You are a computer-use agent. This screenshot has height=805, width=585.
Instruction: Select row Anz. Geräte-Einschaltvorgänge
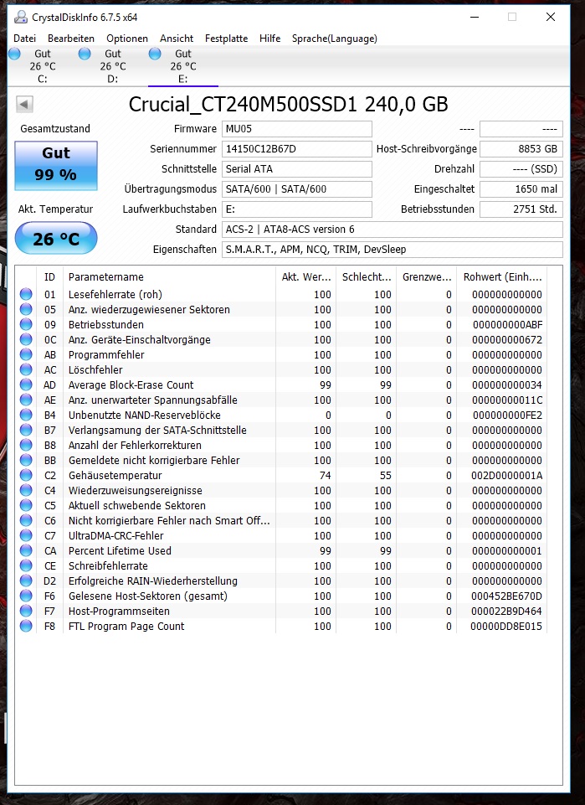[281, 340]
